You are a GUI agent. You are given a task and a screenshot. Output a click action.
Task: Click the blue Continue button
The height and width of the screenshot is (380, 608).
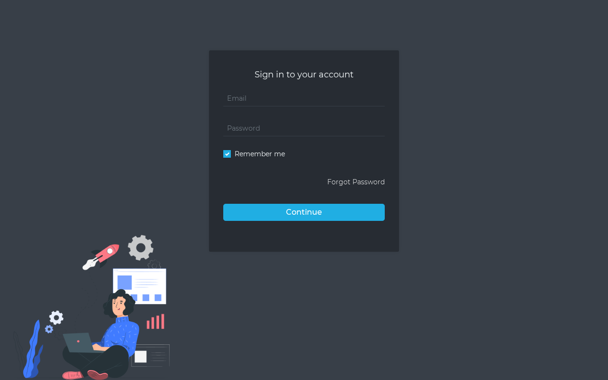pyautogui.click(x=304, y=212)
